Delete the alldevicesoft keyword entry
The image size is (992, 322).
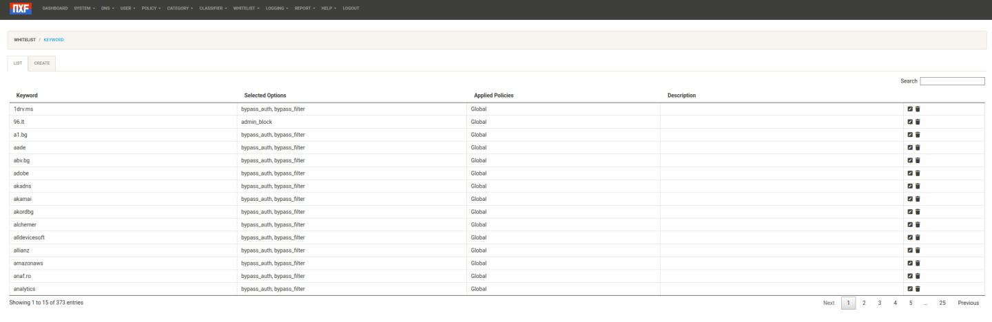918,237
